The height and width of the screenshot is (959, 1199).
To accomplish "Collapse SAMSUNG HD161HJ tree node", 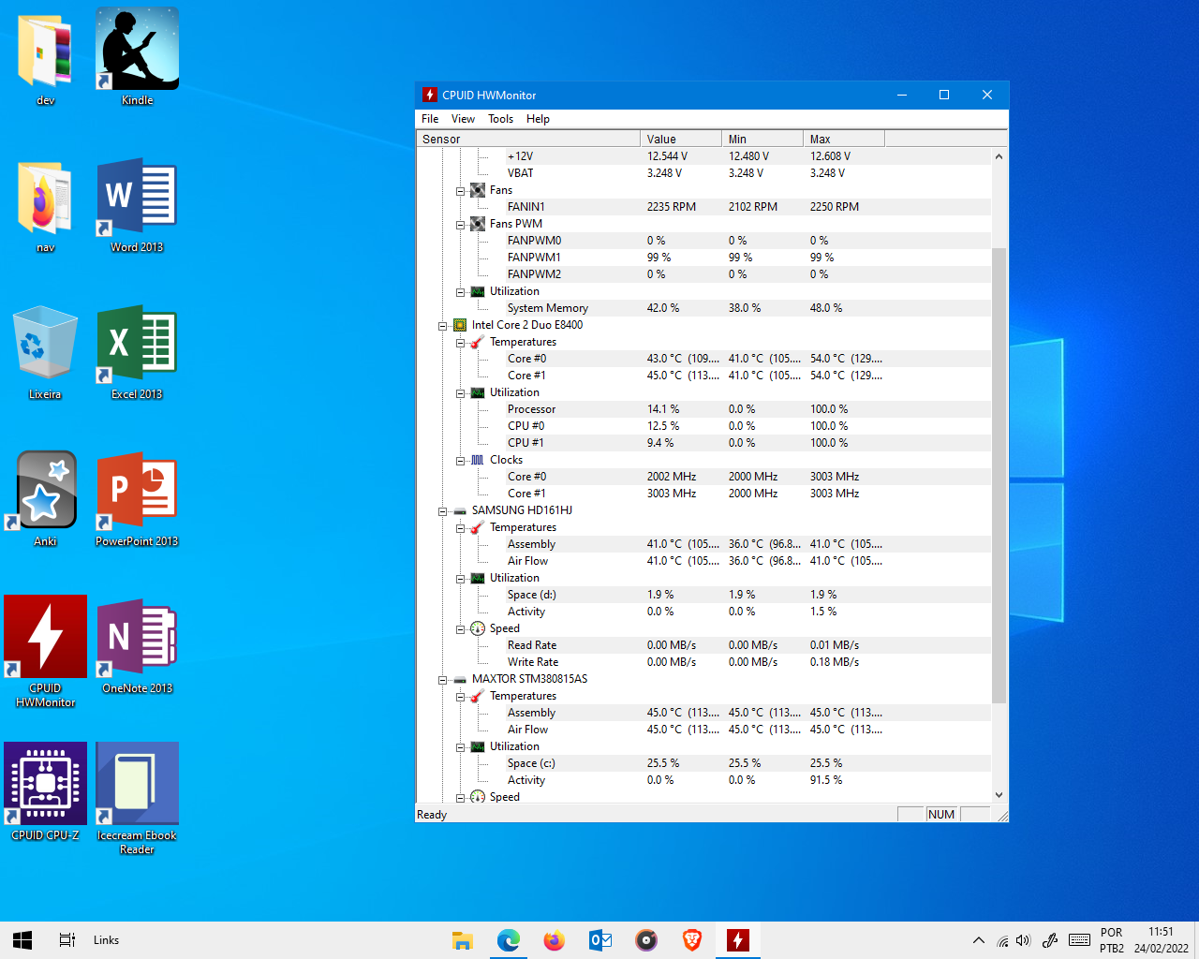I will coord(443,511).
